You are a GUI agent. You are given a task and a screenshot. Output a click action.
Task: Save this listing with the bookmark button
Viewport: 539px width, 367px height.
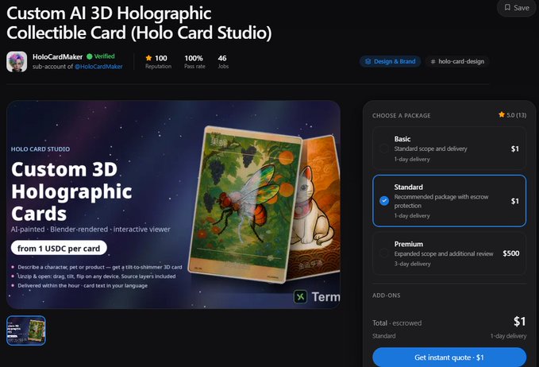point(517,8)
